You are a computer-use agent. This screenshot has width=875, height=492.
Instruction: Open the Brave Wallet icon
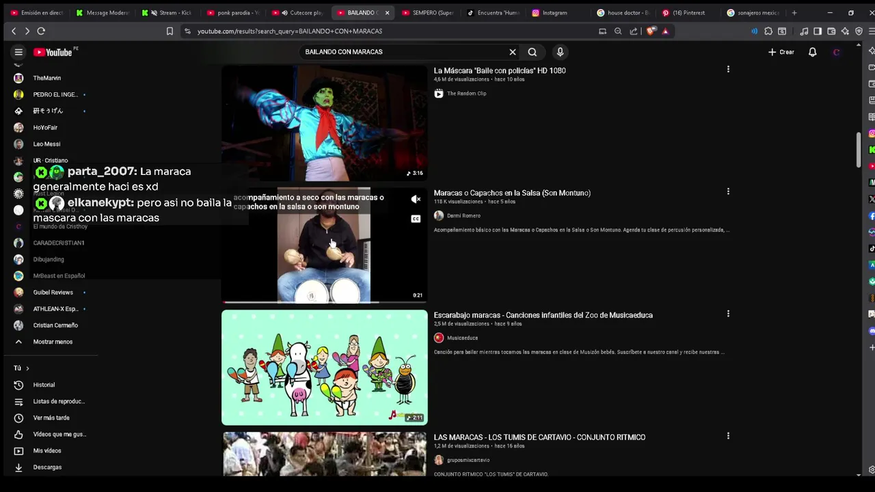pos(831,31)
